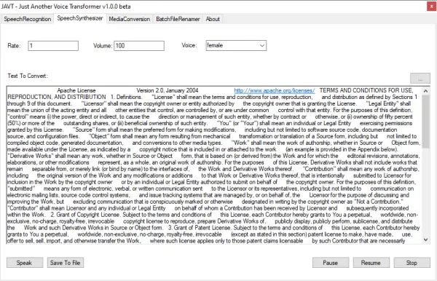Click the Speak button
This screenshot has width=437, height=281.
click(25, 263)
